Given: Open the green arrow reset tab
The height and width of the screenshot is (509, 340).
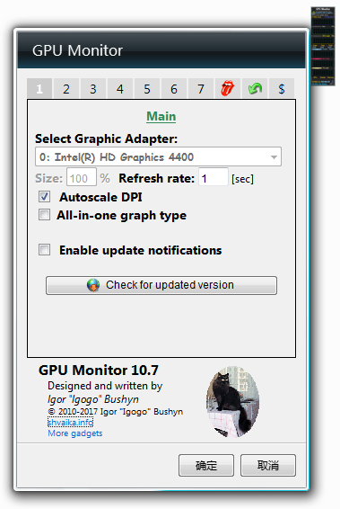Looking at the screenshot, I should pos(255,88).
